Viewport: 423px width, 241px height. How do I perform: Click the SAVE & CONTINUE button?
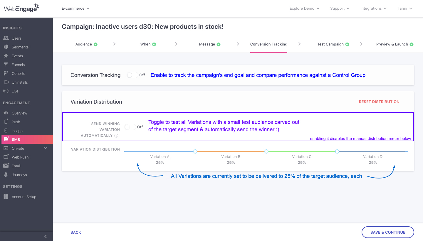click(x=388, y=232)
